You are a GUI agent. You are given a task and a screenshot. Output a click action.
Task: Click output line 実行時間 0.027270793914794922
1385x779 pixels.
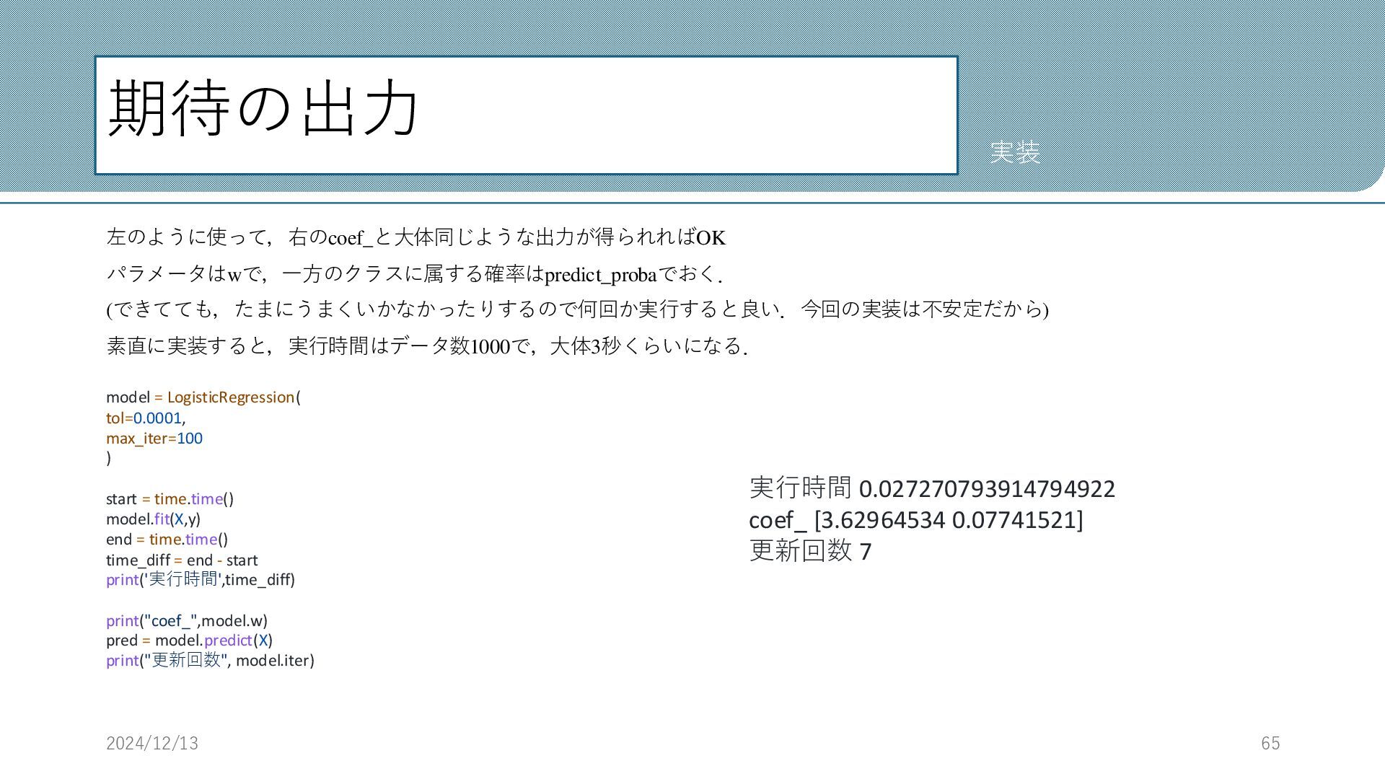click(x=932, y=488)
